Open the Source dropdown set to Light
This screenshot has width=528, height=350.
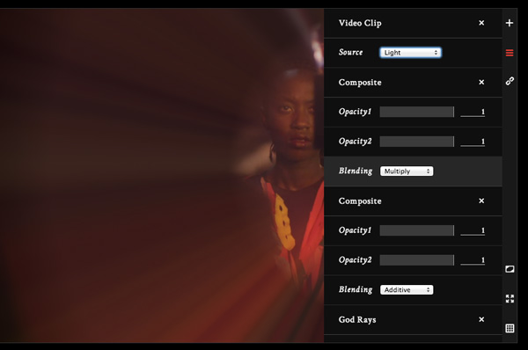click(x=410, y=53)
